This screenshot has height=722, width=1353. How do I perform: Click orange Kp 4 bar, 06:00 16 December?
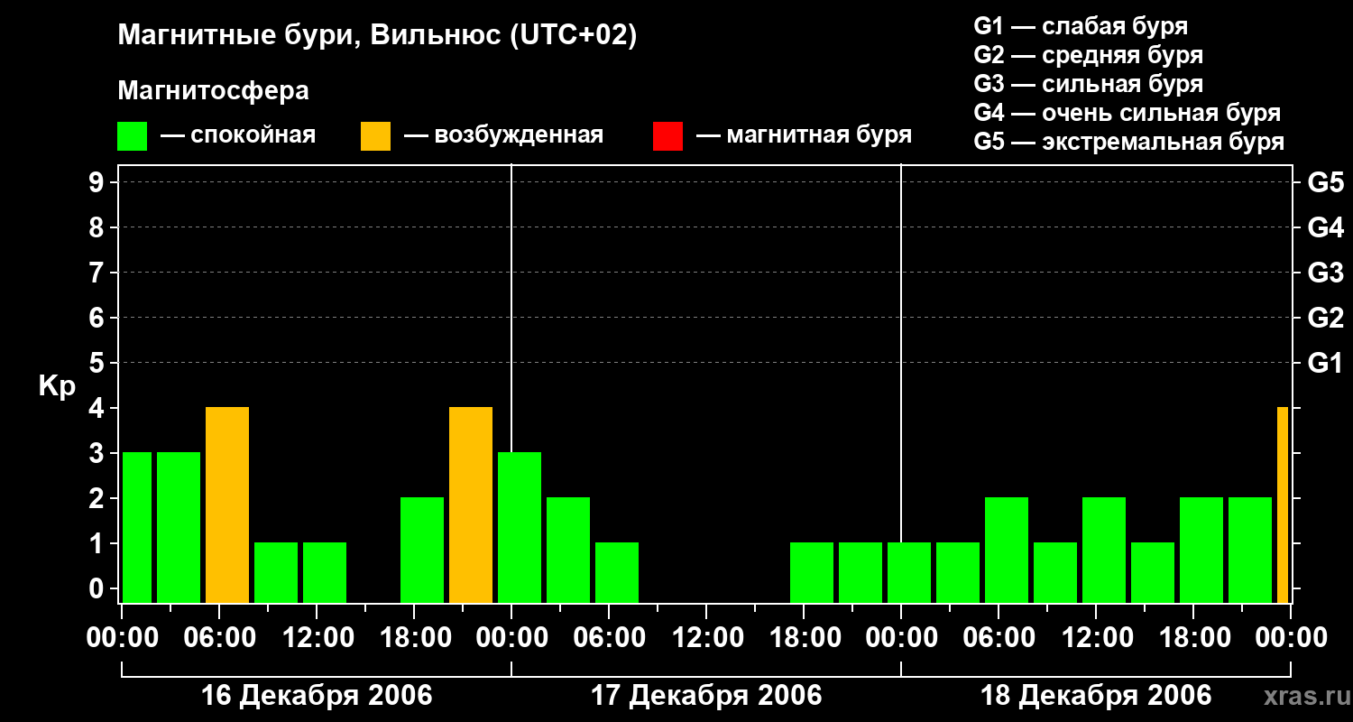click(x=227, y=505)
